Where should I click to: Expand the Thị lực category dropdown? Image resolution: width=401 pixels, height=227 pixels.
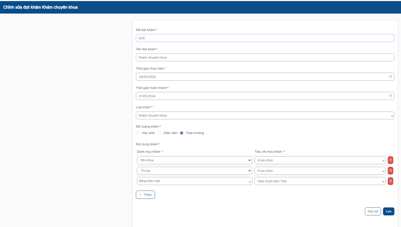pos(194,171)
